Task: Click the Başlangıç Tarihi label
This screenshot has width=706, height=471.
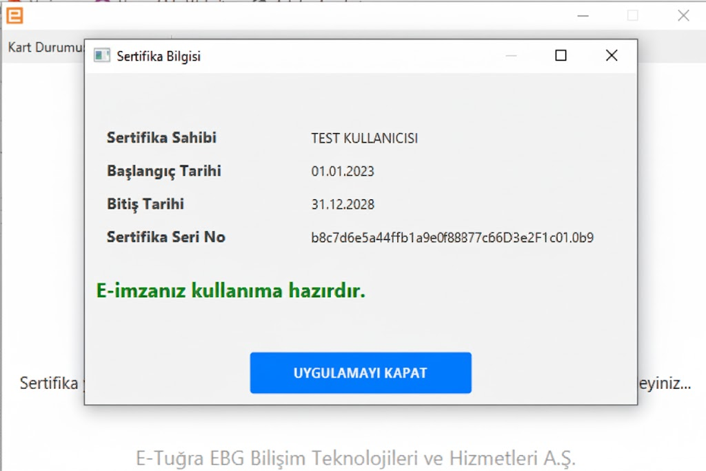Action: [x=163, y=170]
